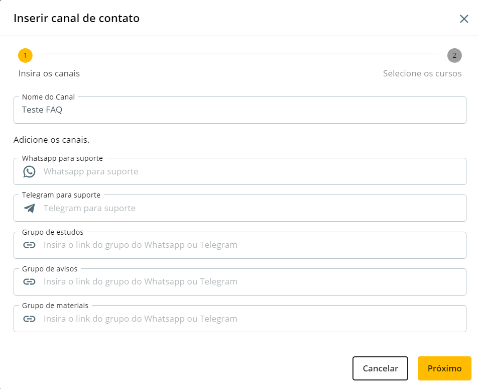
Task: Focus the Grupo de avisos link input
Action: click(x=251, y=281)
